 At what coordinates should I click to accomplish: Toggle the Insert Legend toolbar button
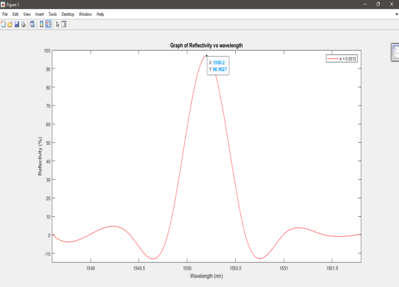click(48, 24)
